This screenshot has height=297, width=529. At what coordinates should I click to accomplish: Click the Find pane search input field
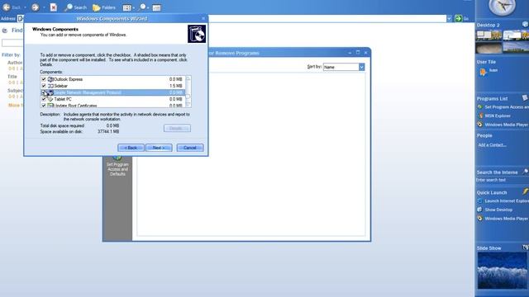pos(12,43)
